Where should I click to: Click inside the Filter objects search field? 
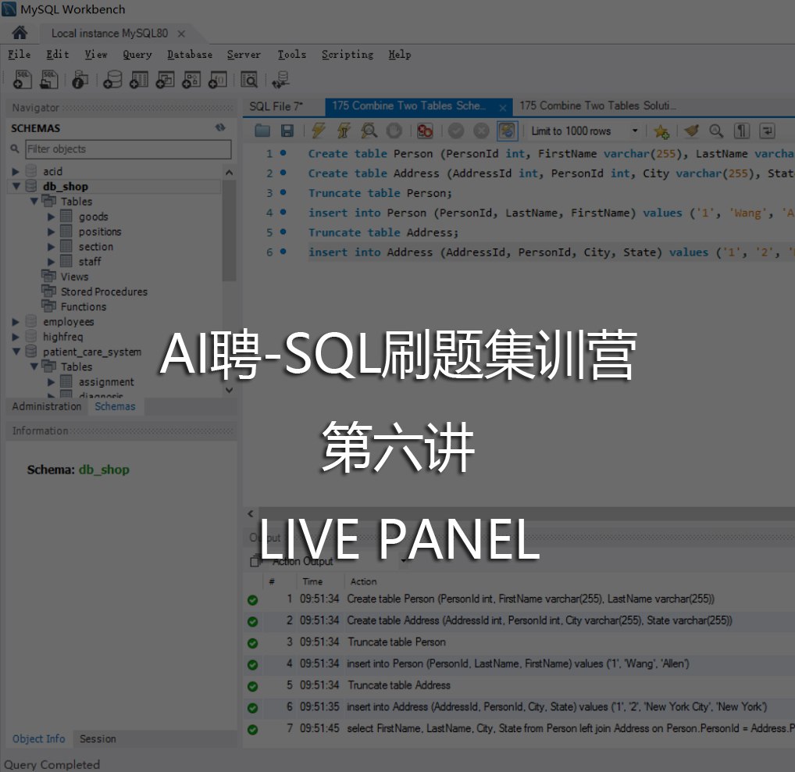coord(125,148)
